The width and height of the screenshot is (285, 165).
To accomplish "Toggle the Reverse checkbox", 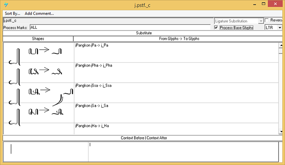I will click(x=267, y=20).
